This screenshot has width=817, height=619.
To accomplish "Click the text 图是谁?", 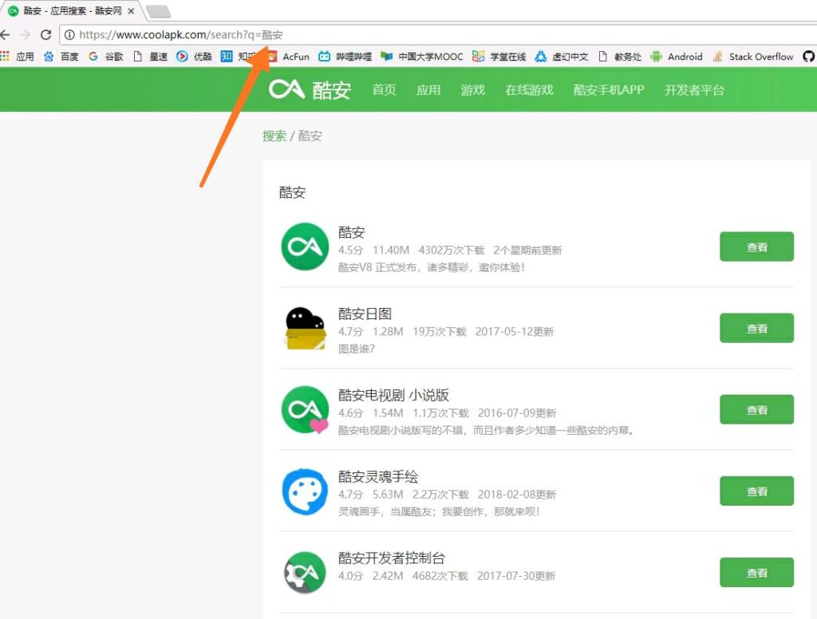I will 357,349.
